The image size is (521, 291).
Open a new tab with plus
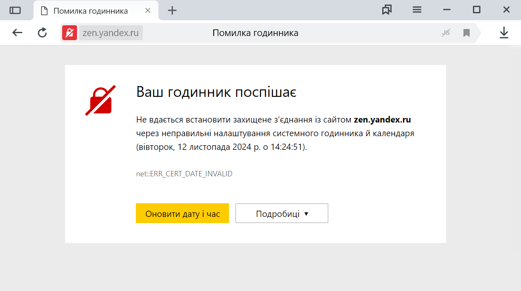point(172,10)
